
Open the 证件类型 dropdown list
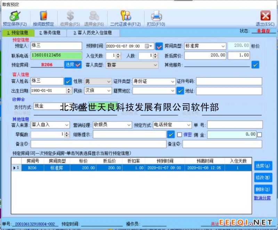coord(173,81)
